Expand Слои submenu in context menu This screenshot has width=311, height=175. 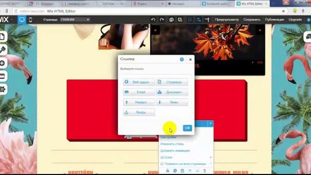pos(186,157)
